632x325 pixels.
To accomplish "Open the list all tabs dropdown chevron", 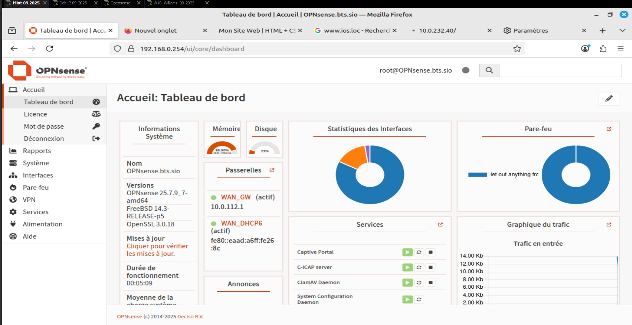I will click(x=622, y=30).
